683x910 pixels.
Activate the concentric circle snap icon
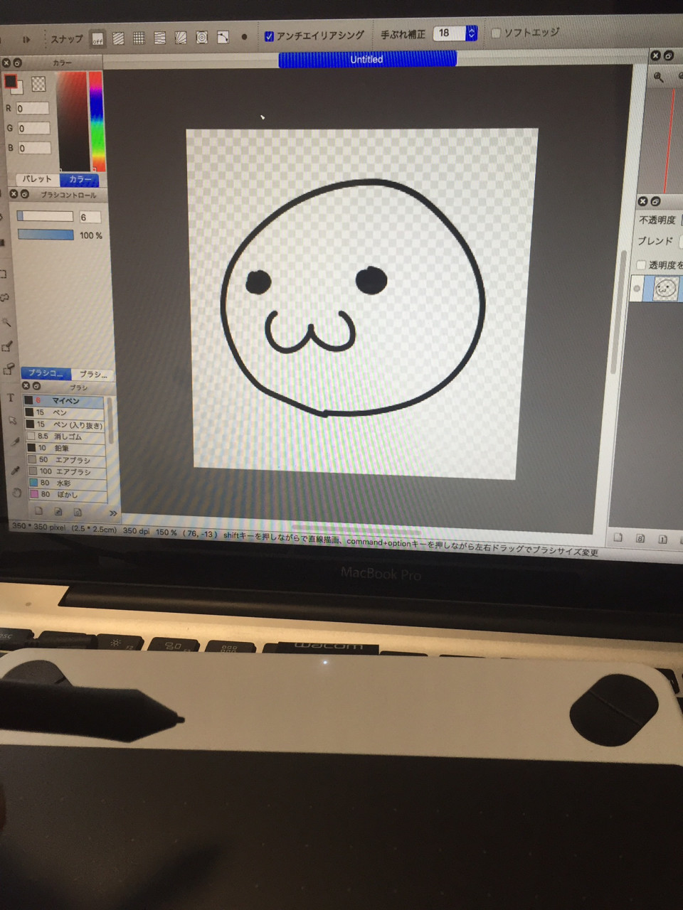pos(201,38)
